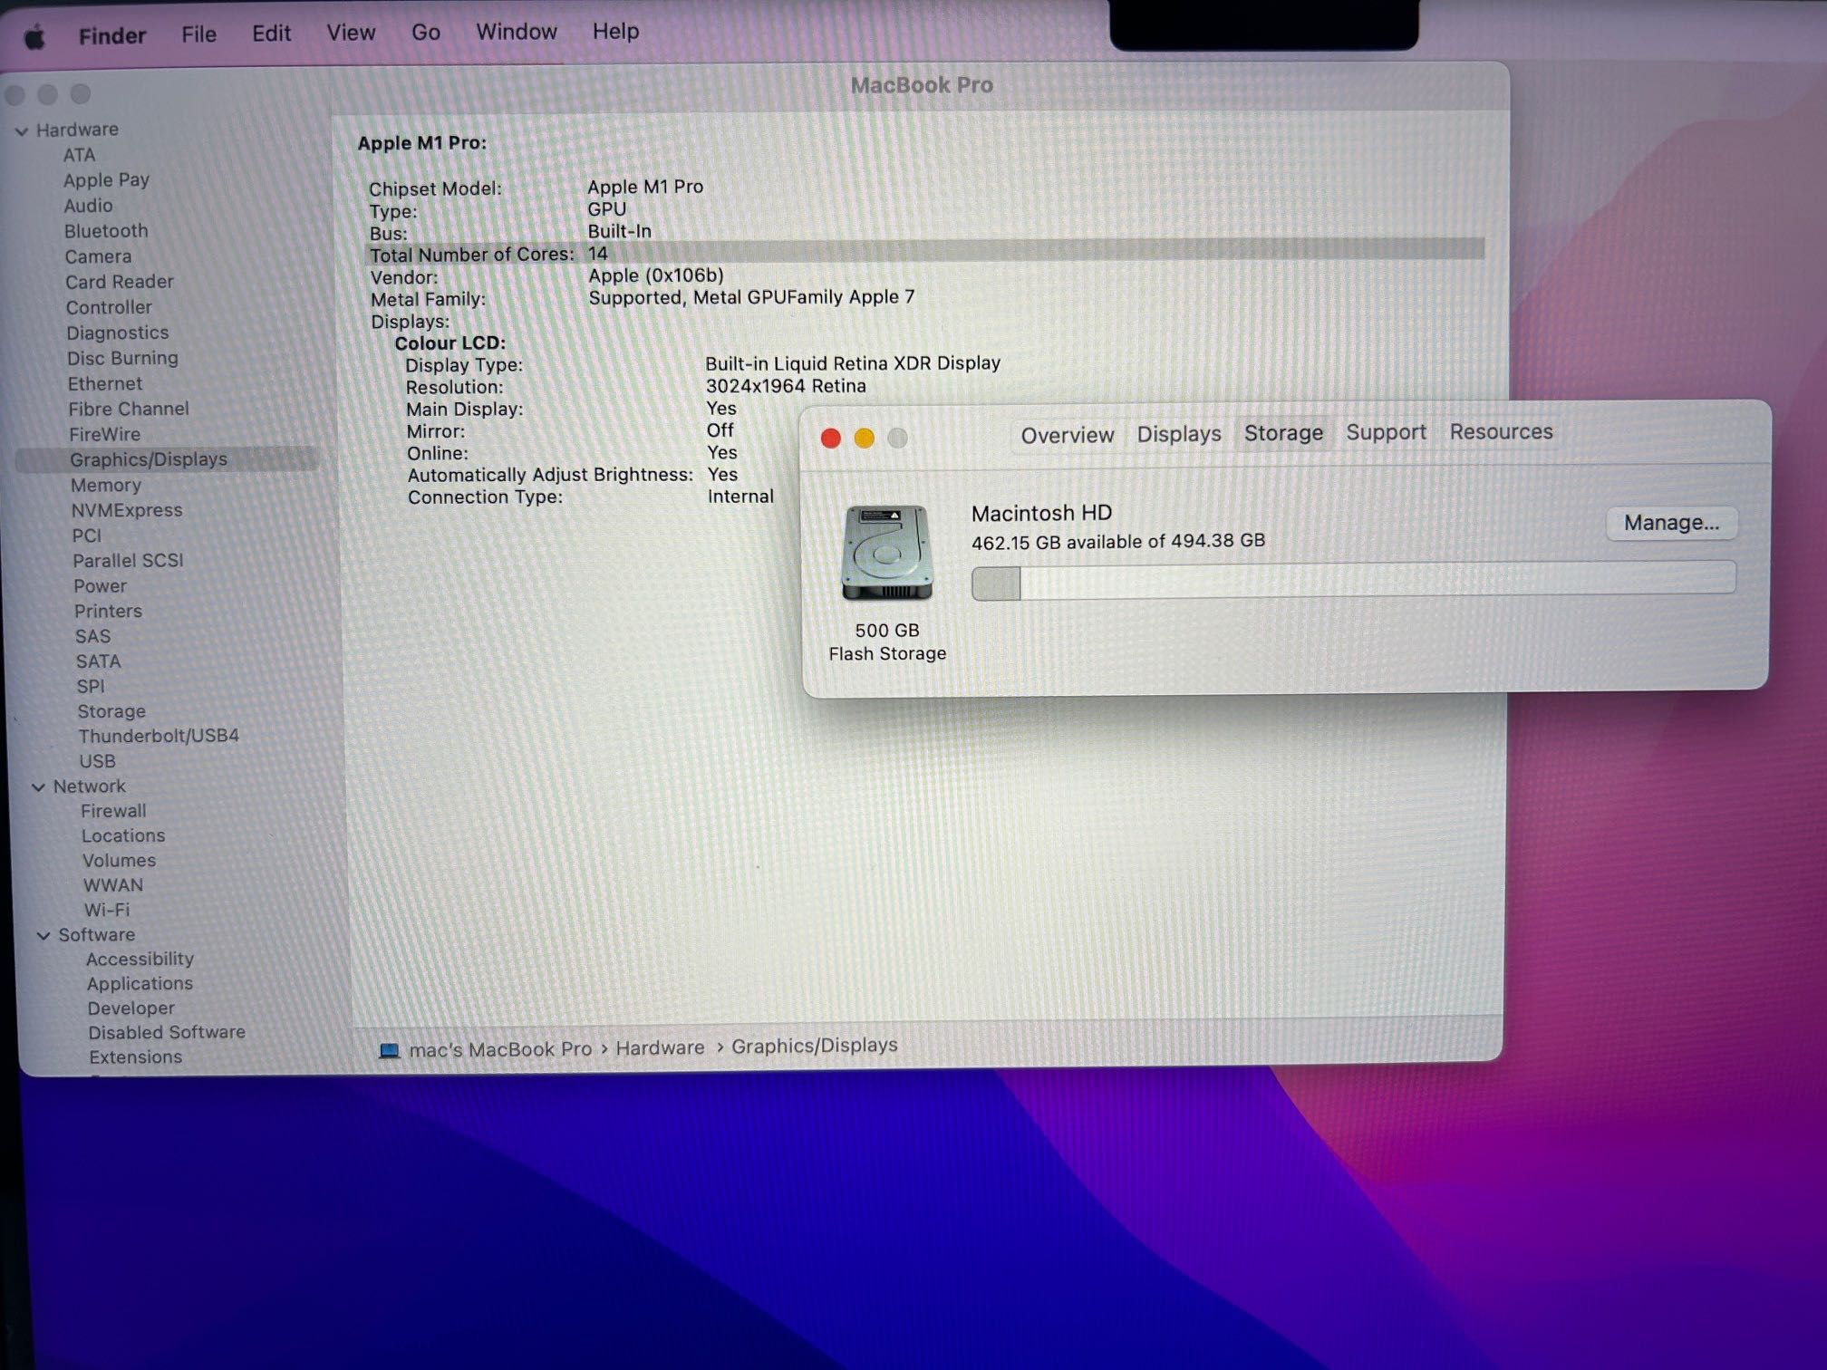
Task: Select Graphics/Displays in the sidebar
Action: pyautogui.click(x=167, y=459)
